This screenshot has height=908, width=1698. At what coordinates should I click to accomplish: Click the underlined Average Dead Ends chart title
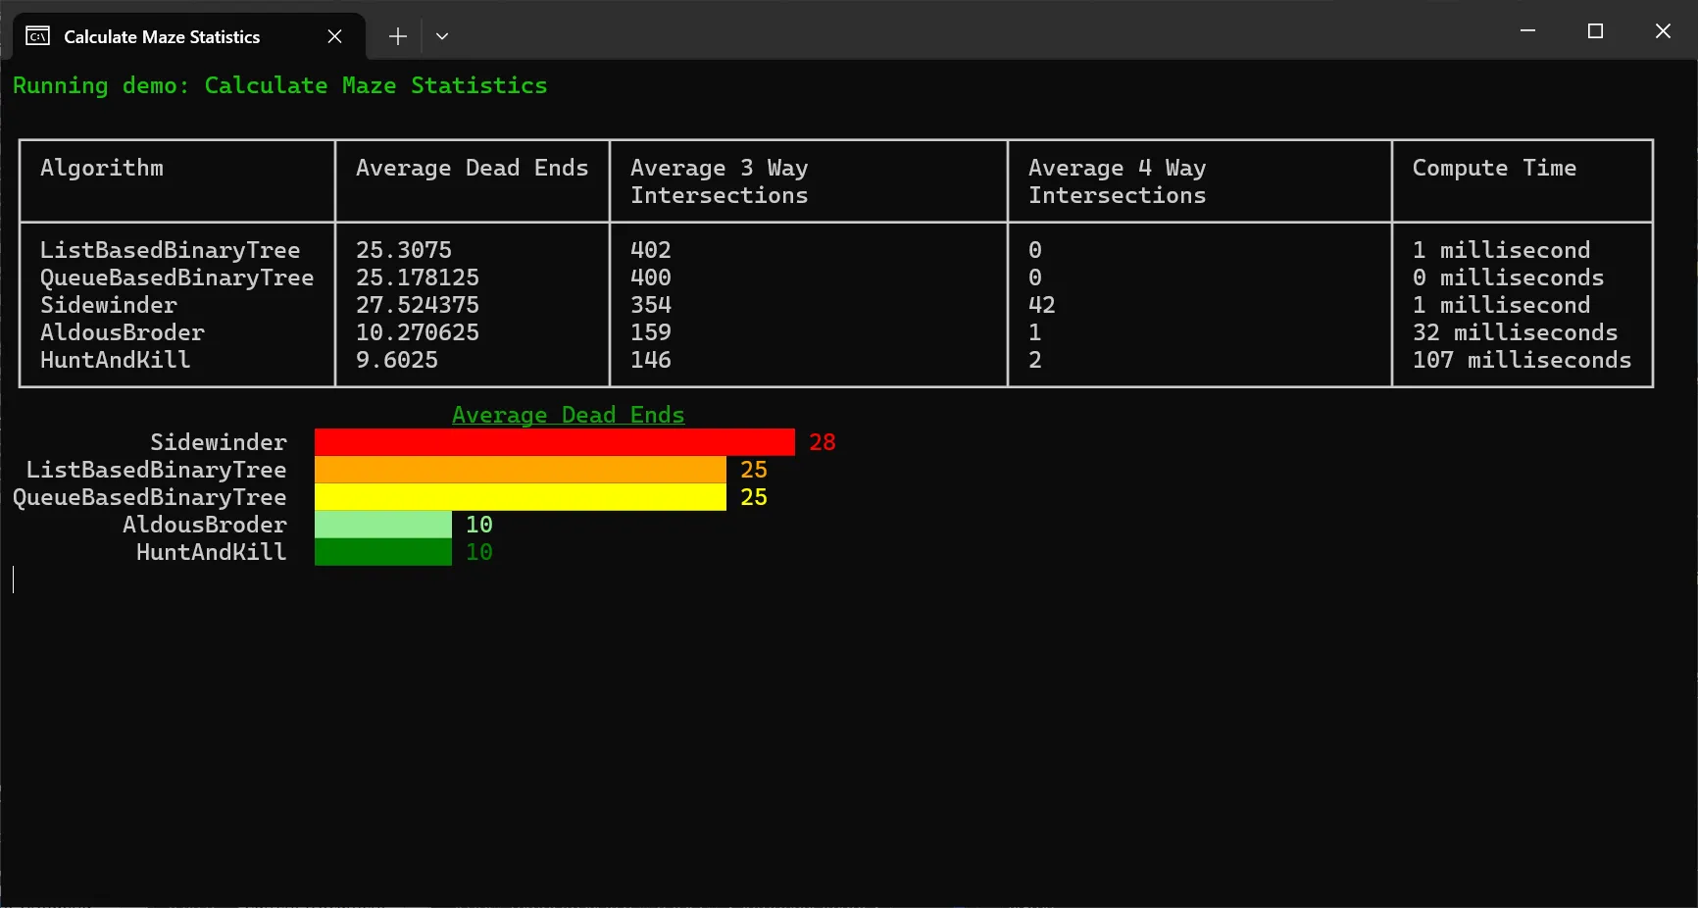coord(568,415)
